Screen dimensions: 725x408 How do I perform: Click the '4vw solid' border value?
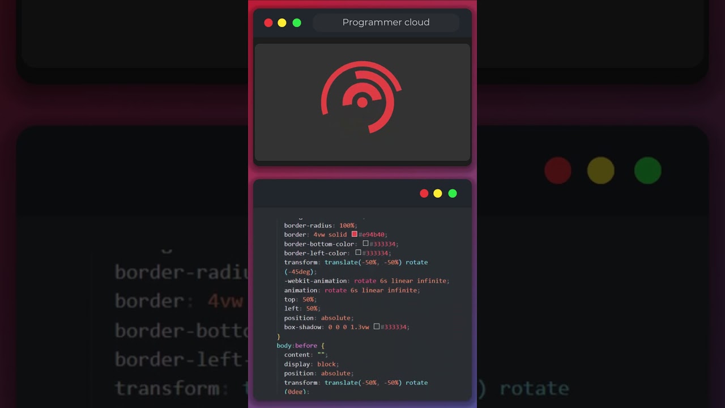point(331,235)
